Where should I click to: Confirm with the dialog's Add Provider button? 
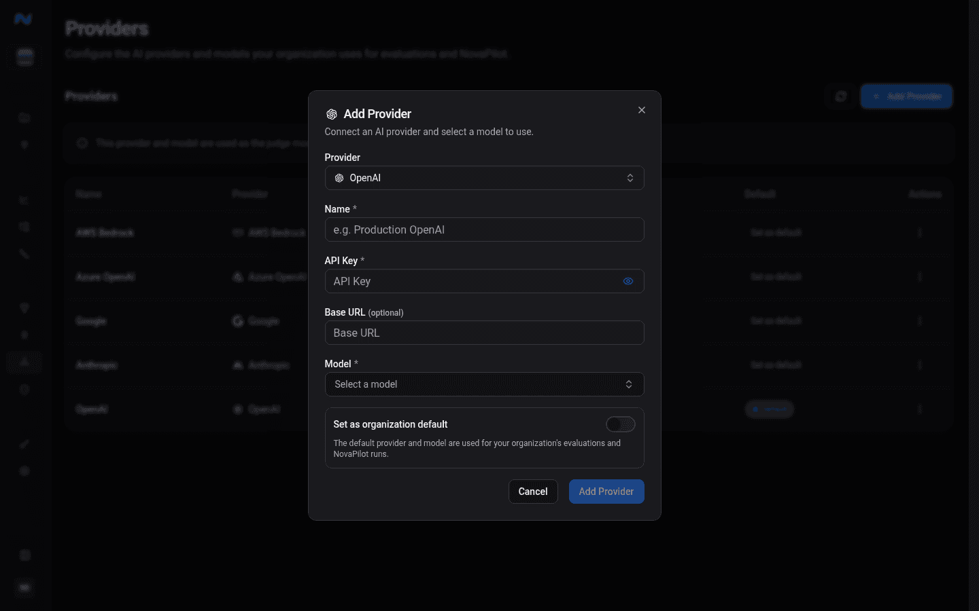606,492
